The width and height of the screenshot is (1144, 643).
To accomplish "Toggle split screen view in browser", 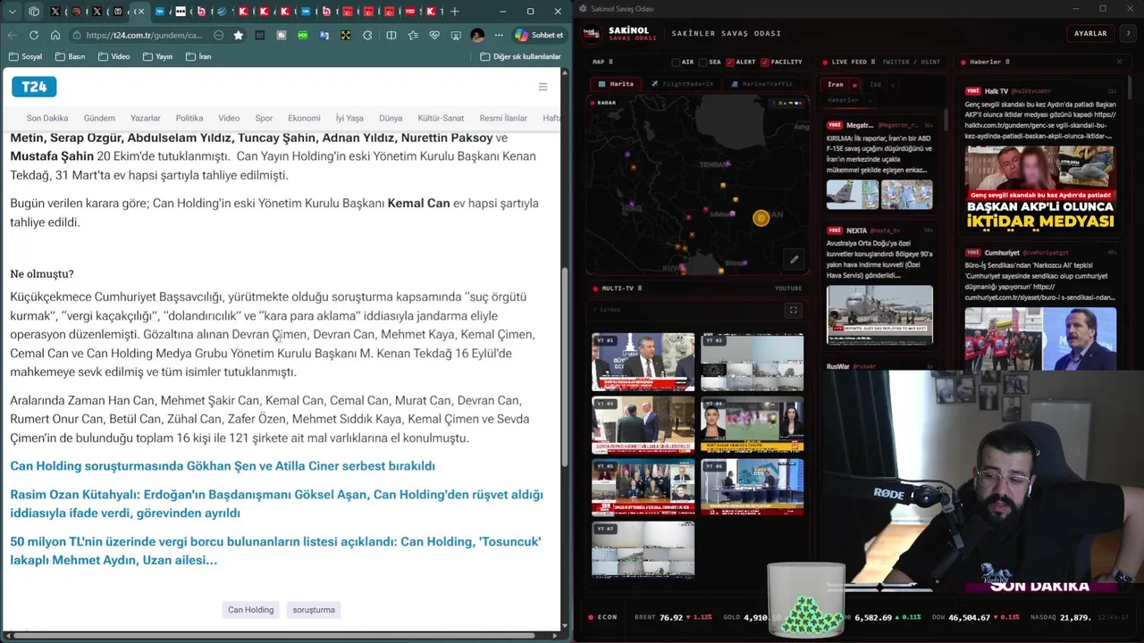I will (391, 35).
